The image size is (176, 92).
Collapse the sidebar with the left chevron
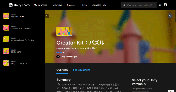click(x=47, y=16)
